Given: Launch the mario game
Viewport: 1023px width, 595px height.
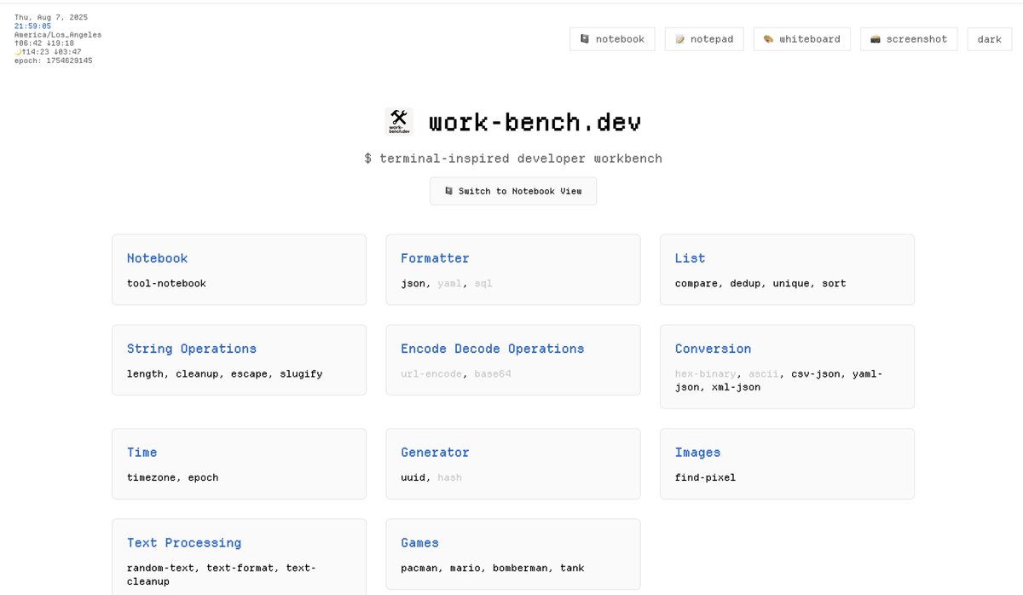Looking at the screenshot, I should (465, 568).
